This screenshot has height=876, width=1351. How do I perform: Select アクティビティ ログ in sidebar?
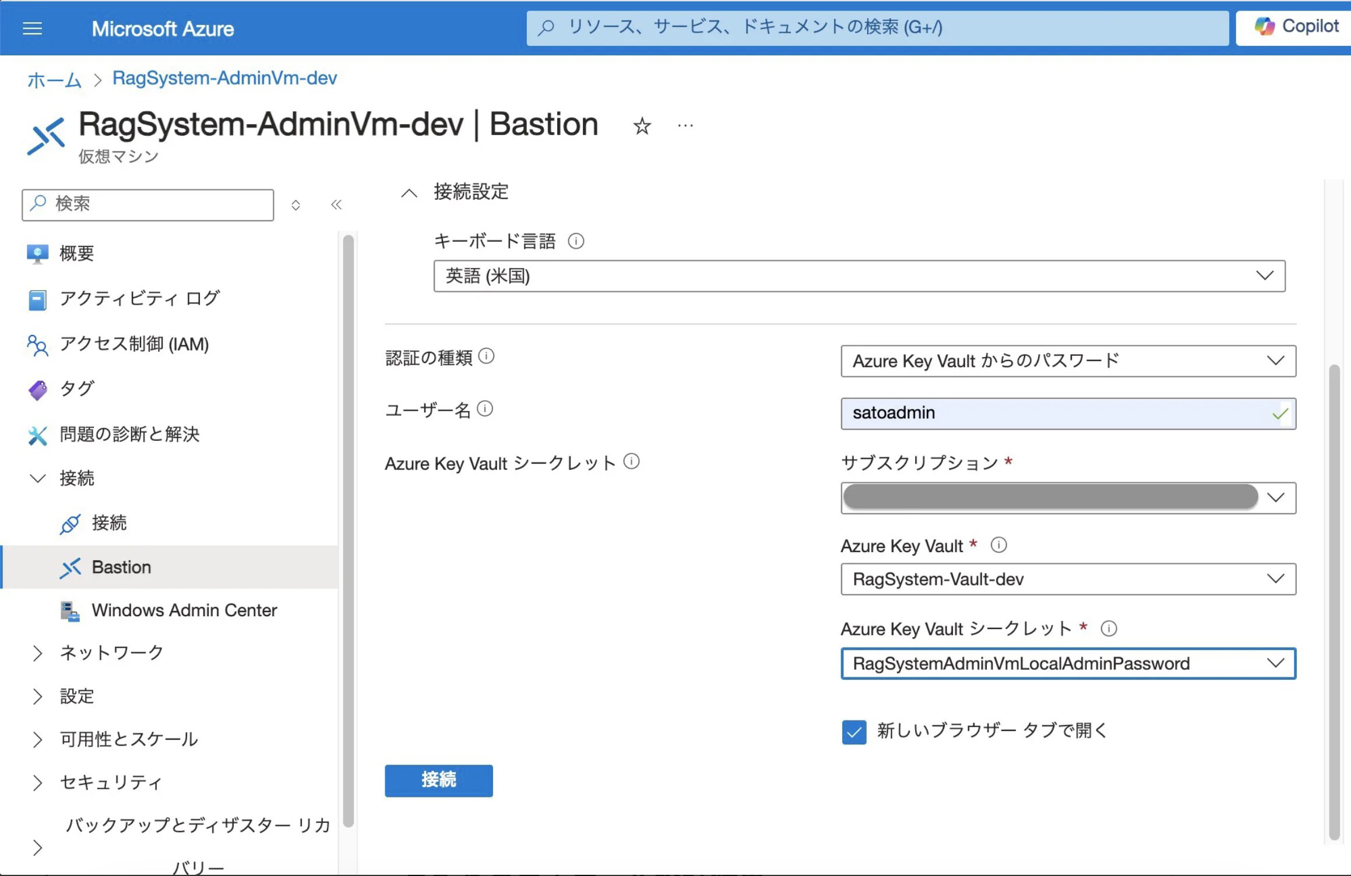[139, 299]
